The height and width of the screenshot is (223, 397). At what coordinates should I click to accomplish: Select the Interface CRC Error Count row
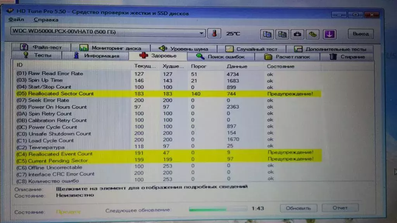point(168,173)
